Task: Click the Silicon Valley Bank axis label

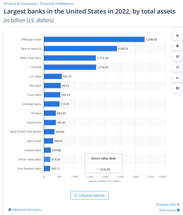Action: [30, 159]
